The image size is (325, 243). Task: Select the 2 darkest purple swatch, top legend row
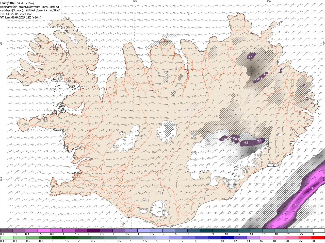[94, 230]
